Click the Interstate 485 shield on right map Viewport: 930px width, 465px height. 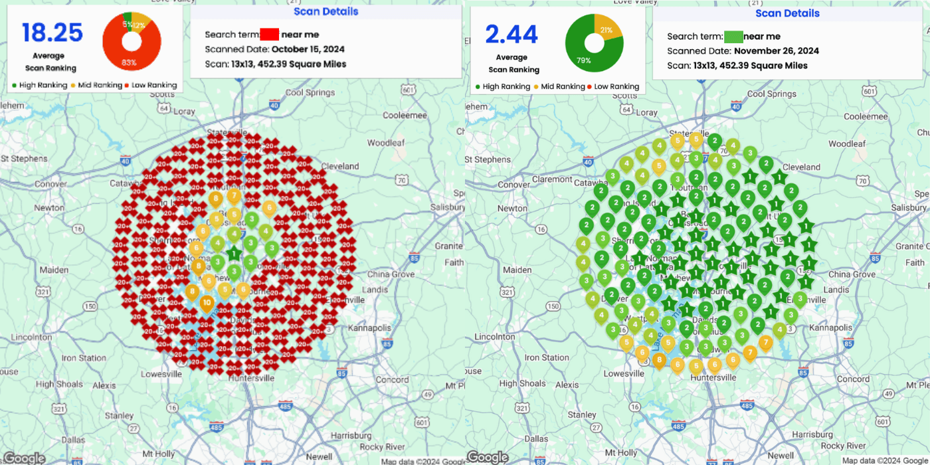click(x=747, y=404)
